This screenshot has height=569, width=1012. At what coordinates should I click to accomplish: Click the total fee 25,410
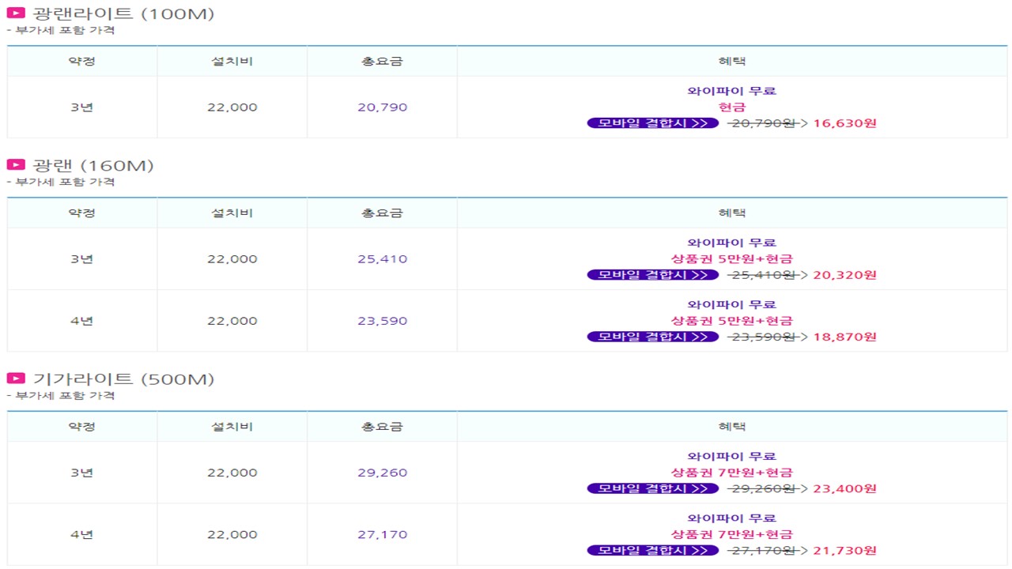(383, 259)
